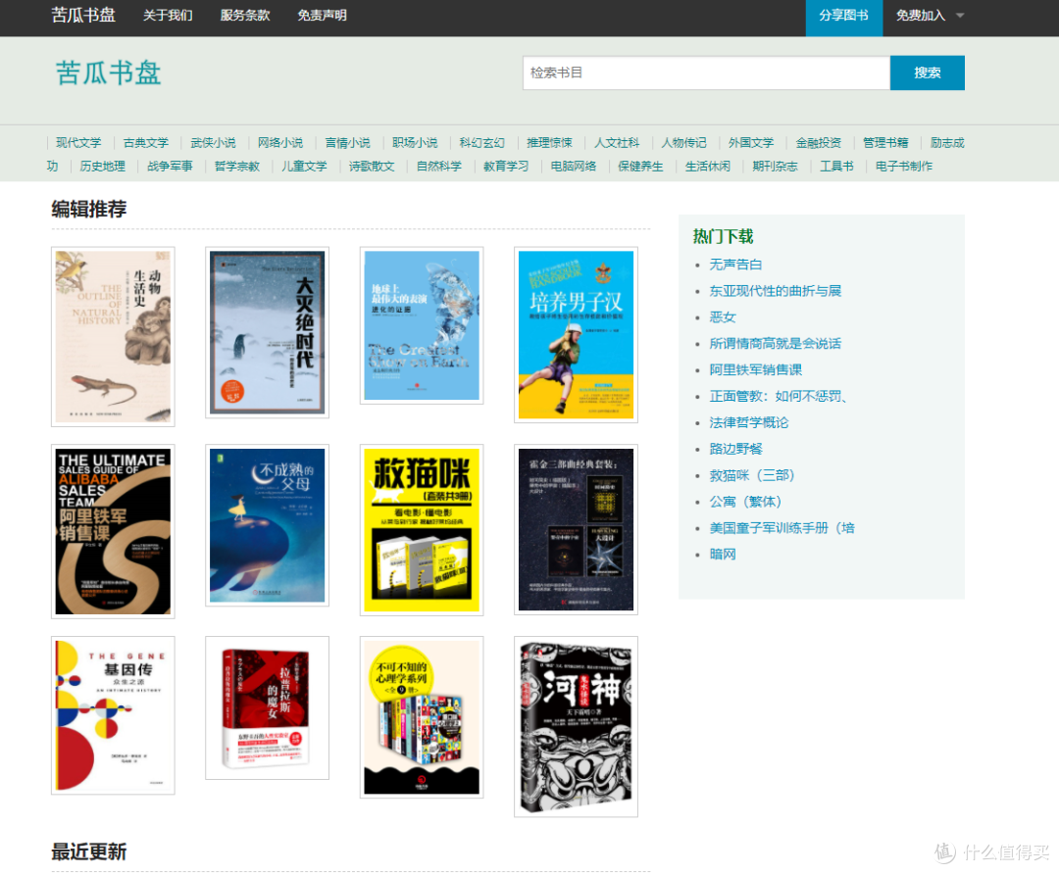The image size is (1059, 874).
Task: Browse the 科幻玄幻 category
Action: click(481, 143)
